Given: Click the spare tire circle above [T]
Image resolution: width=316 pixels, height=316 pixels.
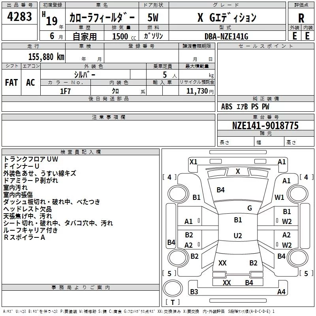Looking at the screenshot, I should pyautogui.click(x=173, y=288).
